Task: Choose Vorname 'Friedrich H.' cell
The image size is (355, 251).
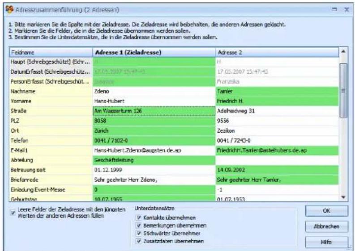Action: [x=277, y=101]
